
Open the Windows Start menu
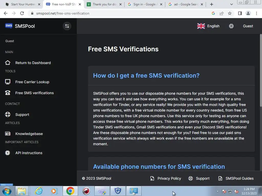click(x=7, y=191)
